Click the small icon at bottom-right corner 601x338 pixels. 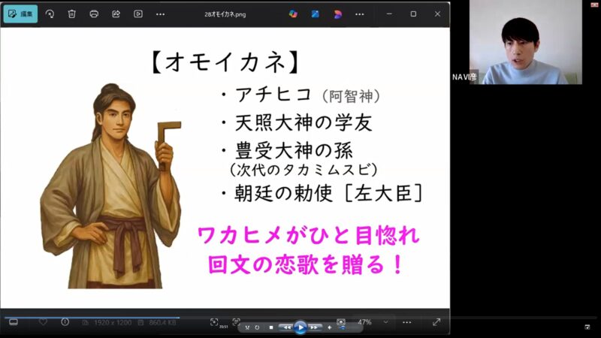click(587, 327)
